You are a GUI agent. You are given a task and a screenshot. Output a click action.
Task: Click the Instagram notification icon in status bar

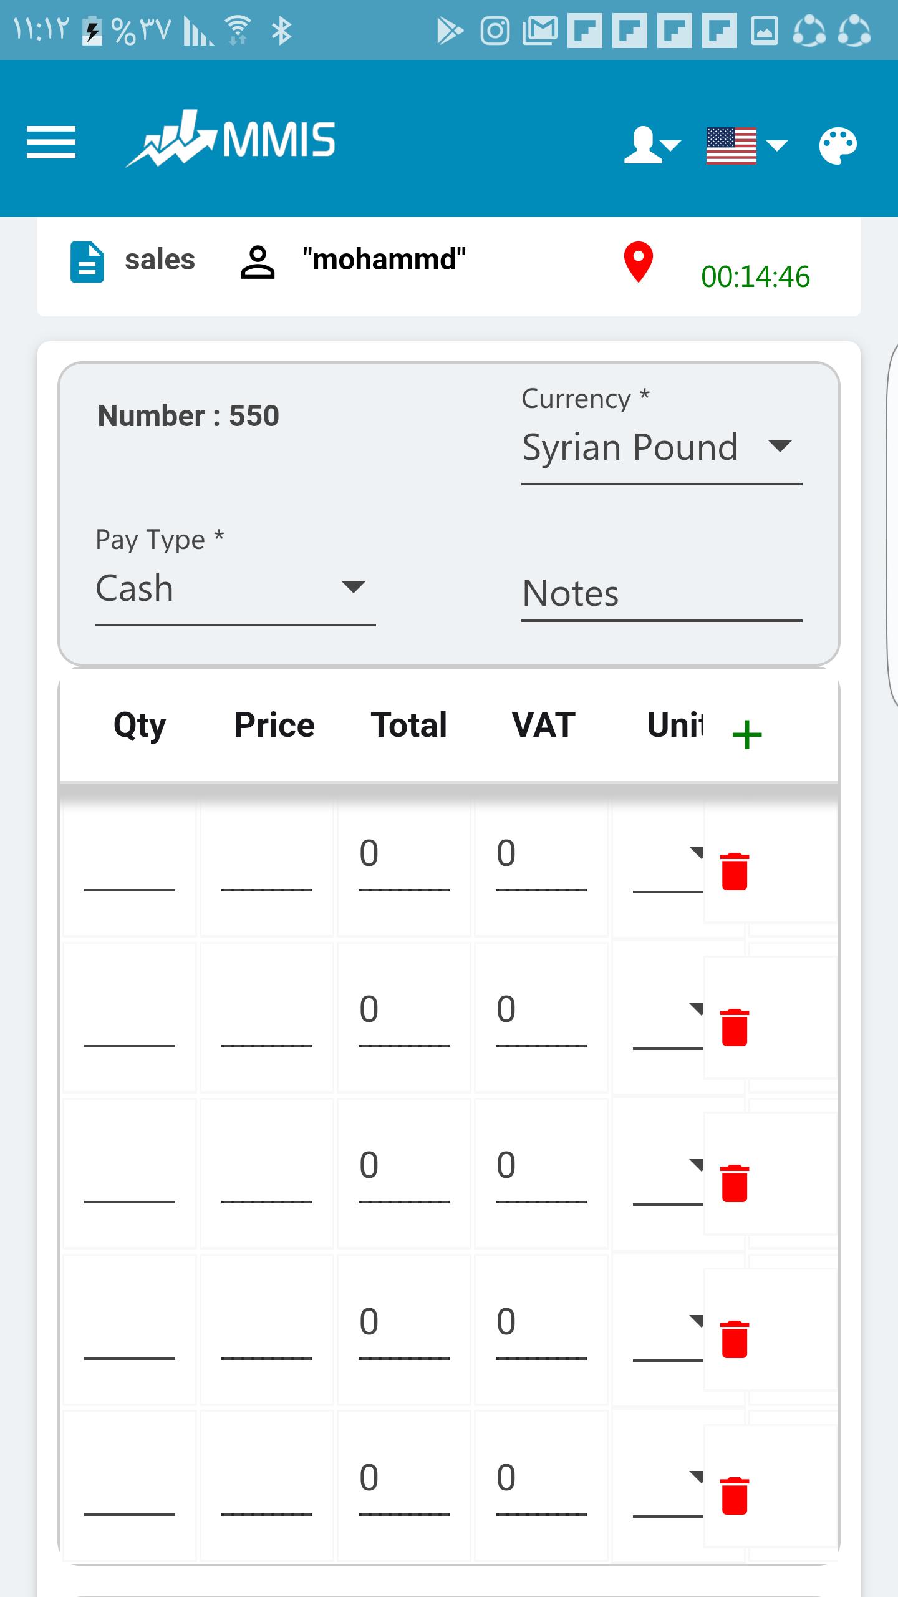pos(495,31)
